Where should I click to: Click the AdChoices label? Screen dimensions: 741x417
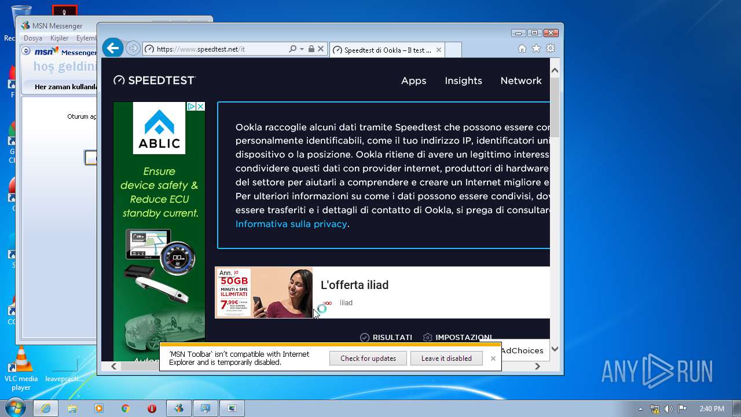[x=522, y=350]
